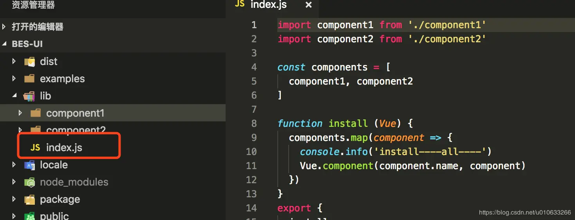Viewport: 575px width, 220px height.
Task: Expand the package folder arrow
Action: (x=14, y=199)
